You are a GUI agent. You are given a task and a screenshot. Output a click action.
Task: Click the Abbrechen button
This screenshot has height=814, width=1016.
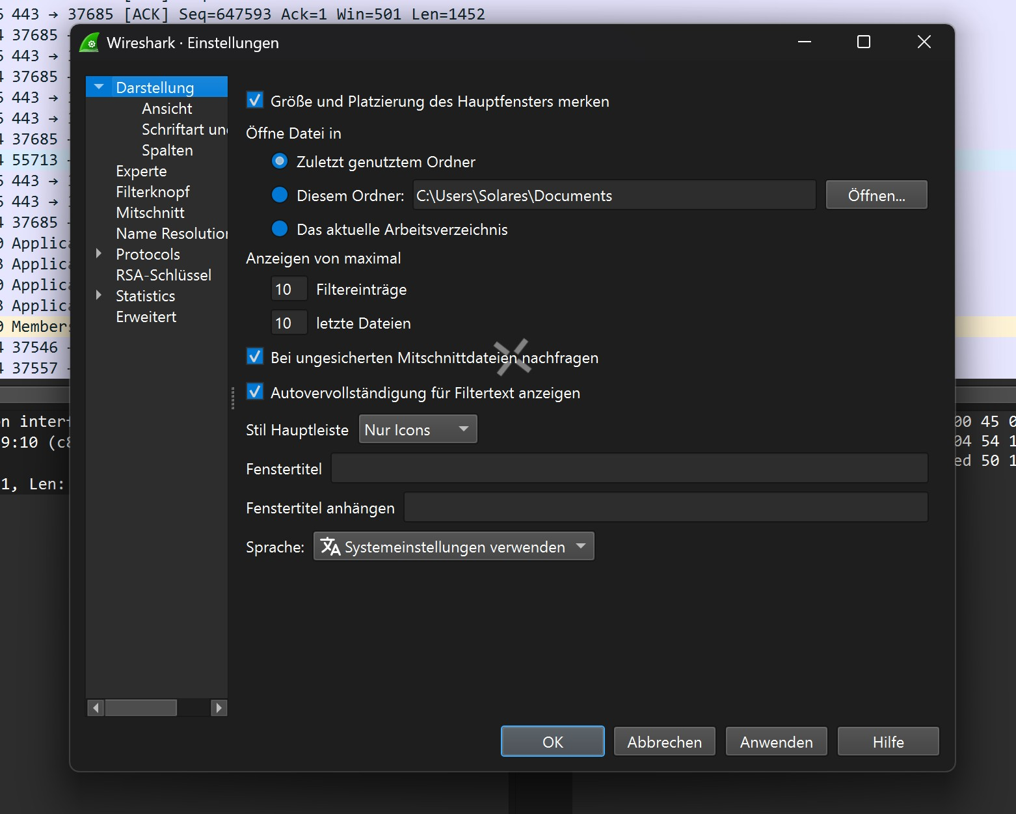pyautogui.click(x=665, y=742)
